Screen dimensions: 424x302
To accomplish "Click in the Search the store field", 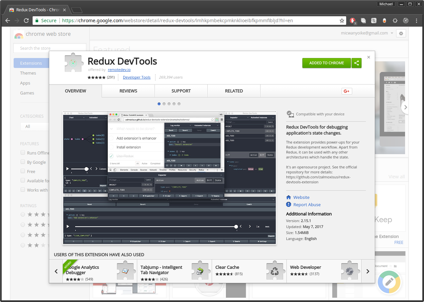I will point(50,48).
